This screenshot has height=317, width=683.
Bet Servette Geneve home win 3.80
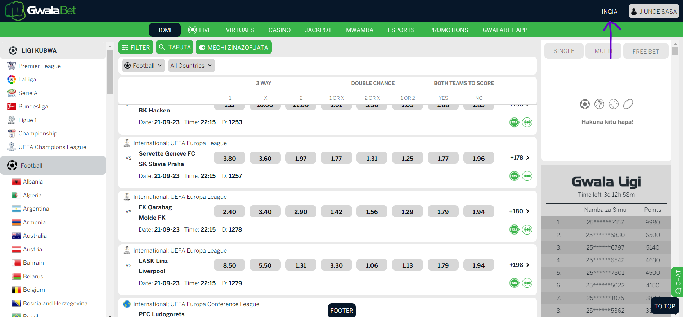(229, 158)
